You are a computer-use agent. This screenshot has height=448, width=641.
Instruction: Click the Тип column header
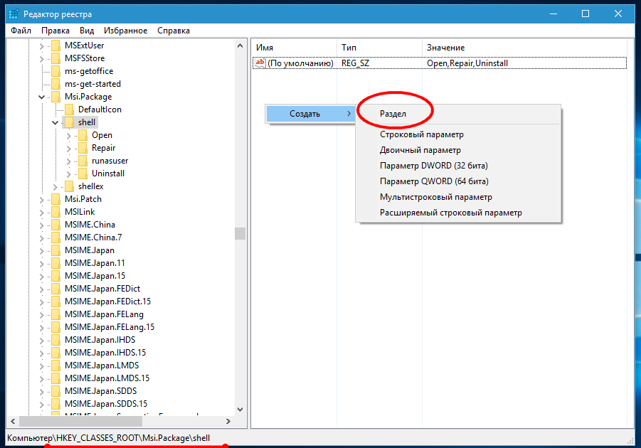coord(379,48)
